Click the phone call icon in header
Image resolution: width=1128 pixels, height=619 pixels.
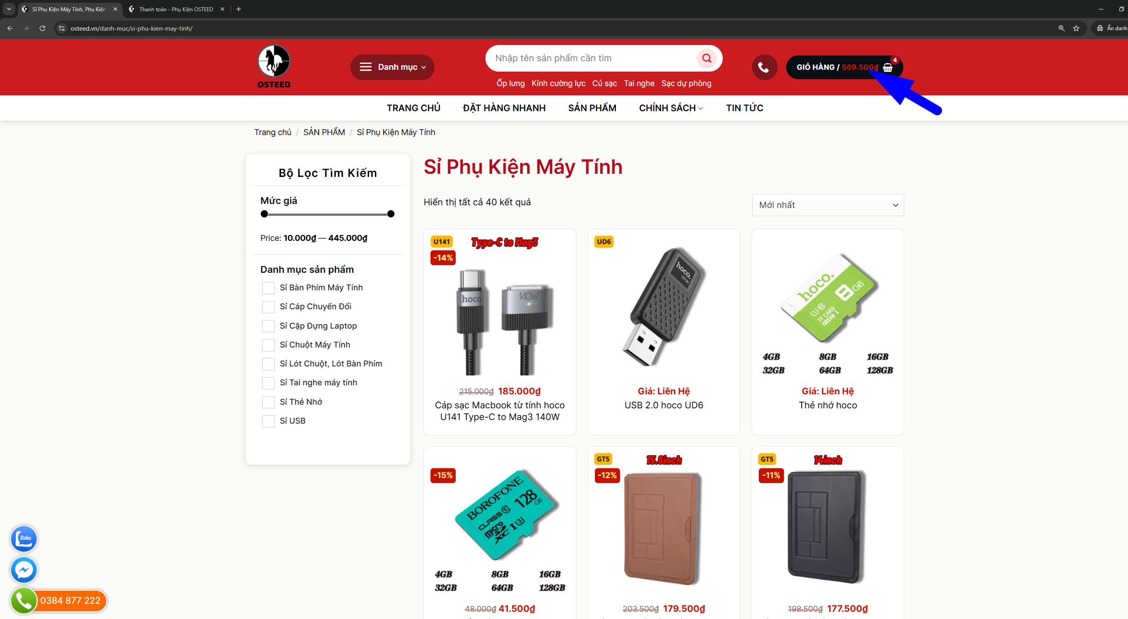click(764, 67)
